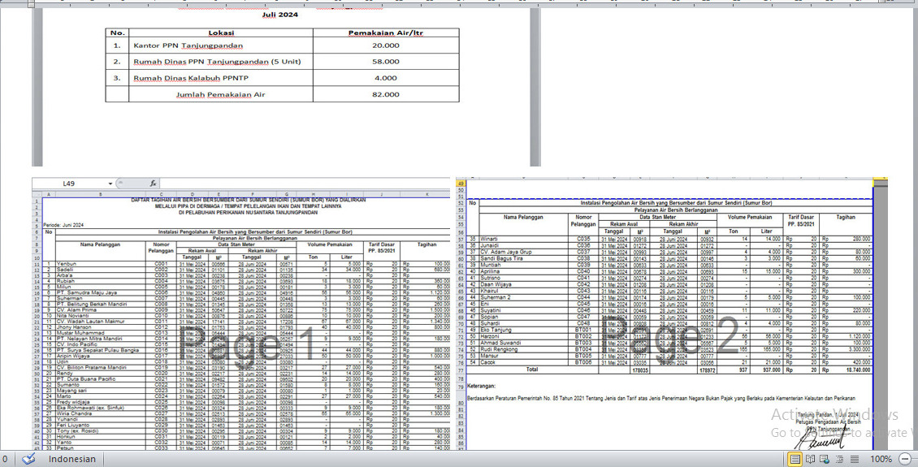This screenshot has height=467, width=918.
Task: Click the fx icon in the Excel picture
Action: [153, 184]
